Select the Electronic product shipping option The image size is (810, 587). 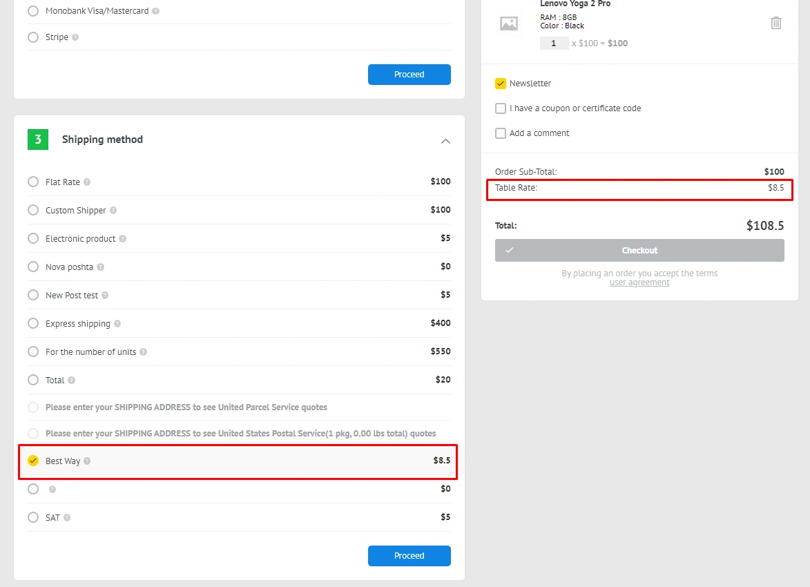pyautogui.click(x=33, y=238)
